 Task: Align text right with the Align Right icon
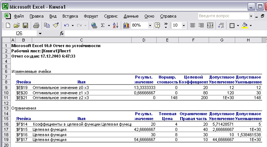(x=201, y=25)
